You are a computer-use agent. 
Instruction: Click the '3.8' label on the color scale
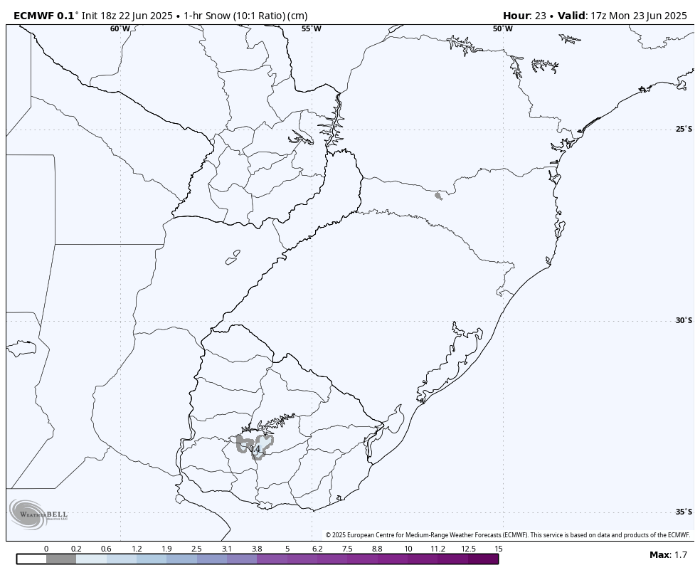(x=257, y=549)
